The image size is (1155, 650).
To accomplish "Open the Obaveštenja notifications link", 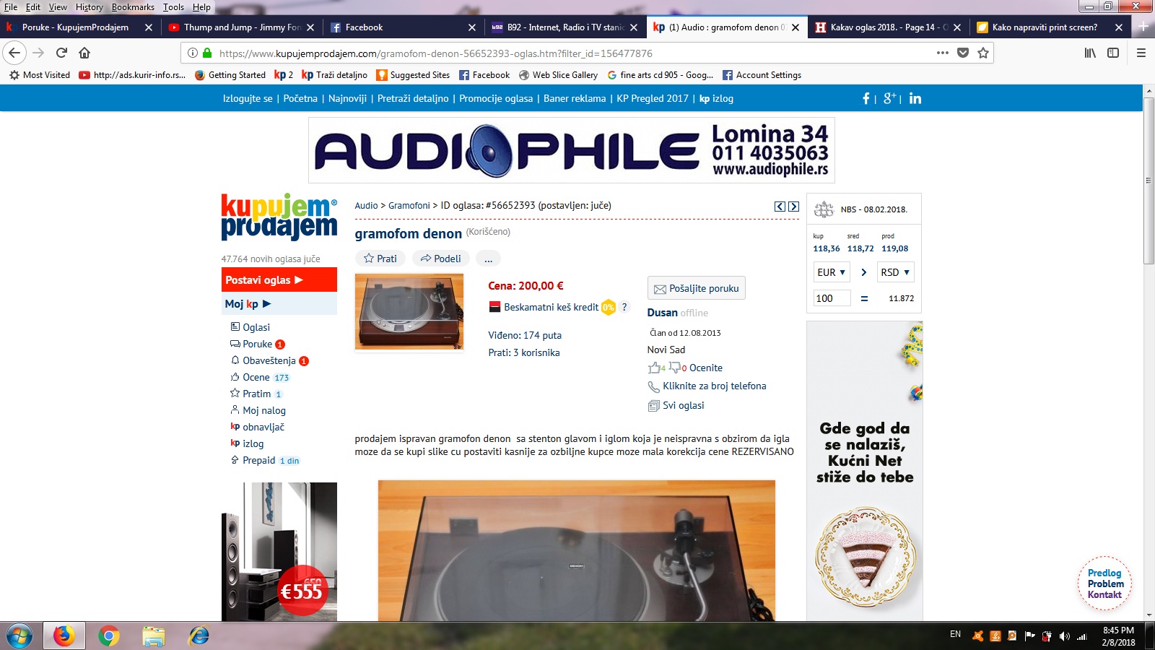I will [x=269, y=360].
